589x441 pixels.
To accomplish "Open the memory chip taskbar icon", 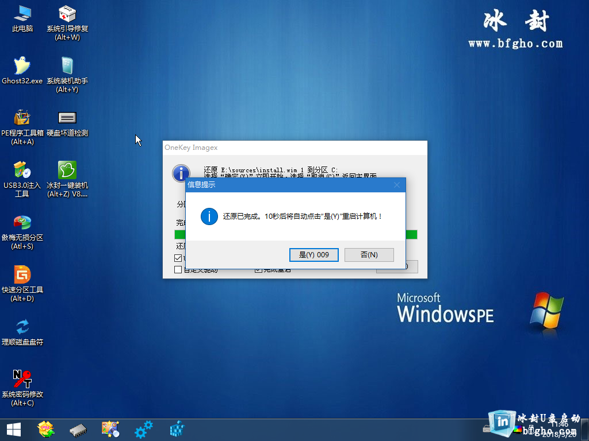I will (78, 430).
